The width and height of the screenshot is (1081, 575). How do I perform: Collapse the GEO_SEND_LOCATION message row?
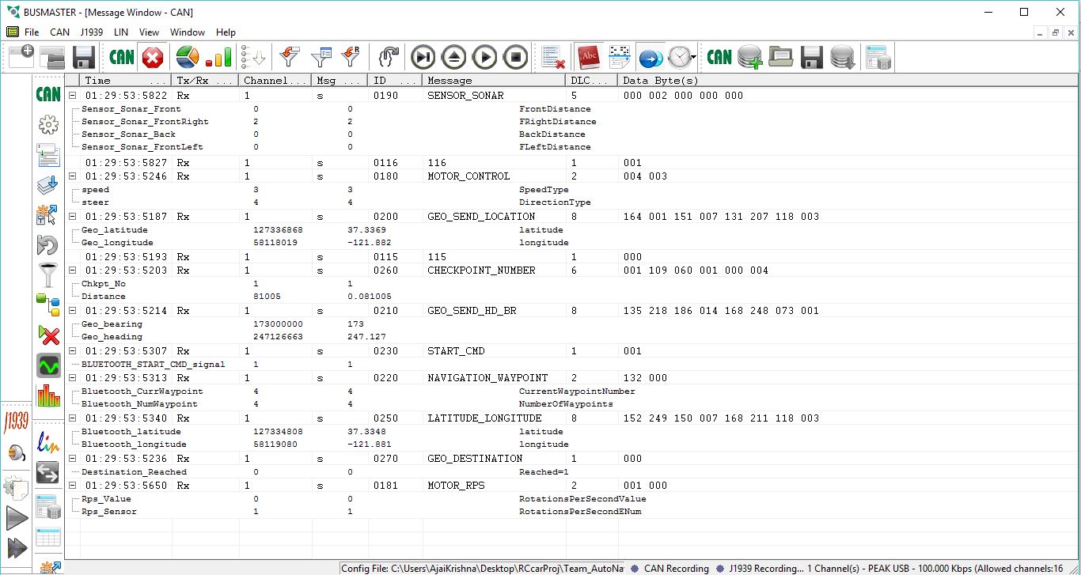(x=72, y=217)
